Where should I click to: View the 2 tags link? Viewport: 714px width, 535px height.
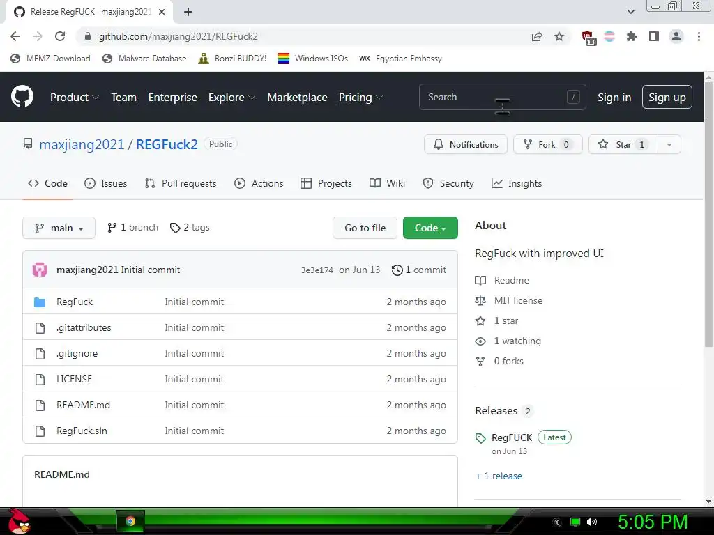pos(190,228)
